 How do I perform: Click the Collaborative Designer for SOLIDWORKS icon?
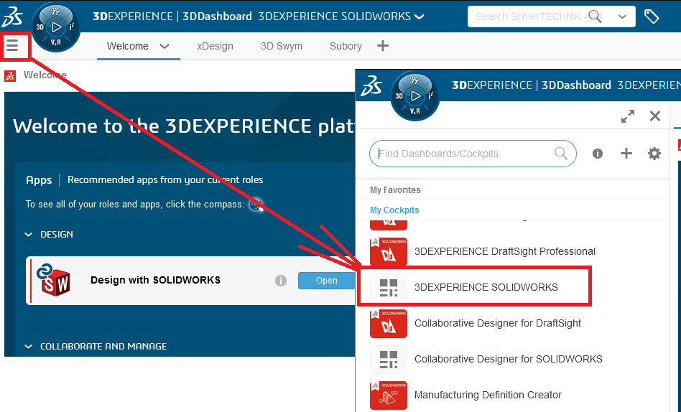[389, 360]
